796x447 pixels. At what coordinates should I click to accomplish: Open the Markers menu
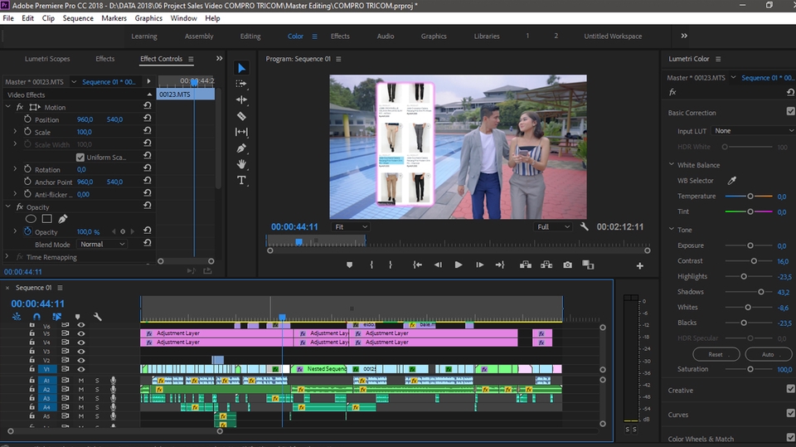(x=114, y=18)
